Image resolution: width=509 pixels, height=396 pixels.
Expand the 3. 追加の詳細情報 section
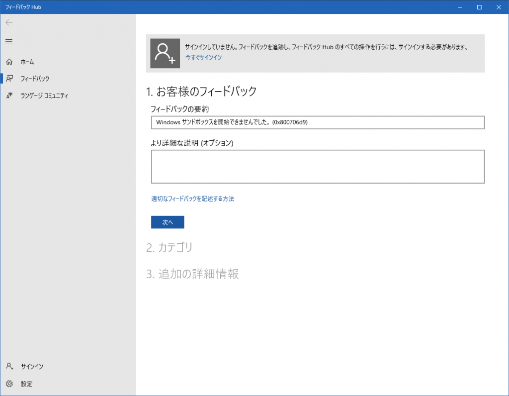(192, 274)
